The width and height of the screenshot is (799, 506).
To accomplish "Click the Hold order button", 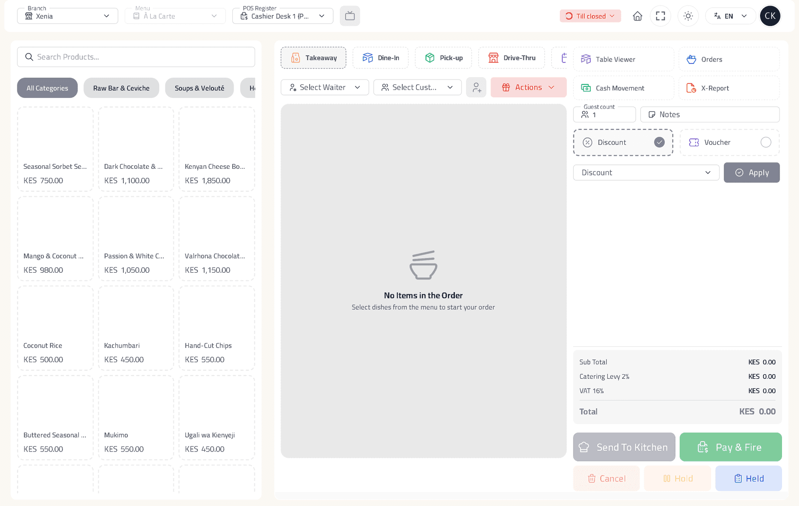I will (678, 479).
